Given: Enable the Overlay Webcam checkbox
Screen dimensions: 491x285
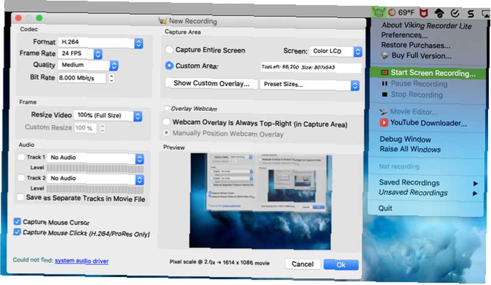Looking at the screenshot, I should 167,108.
